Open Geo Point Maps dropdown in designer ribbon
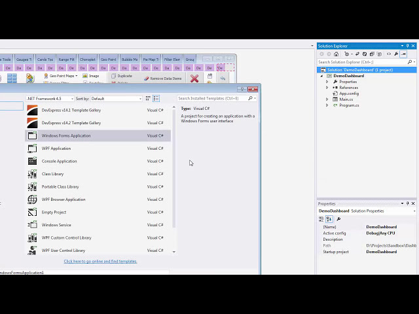The height and width of the screenshot is (314, 419). 61,76
